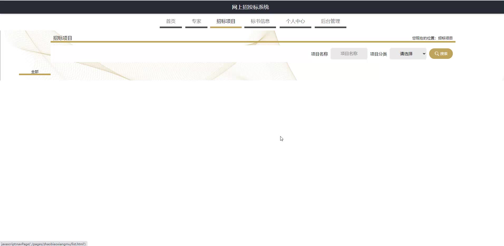Click the 项目分类 label

[379, 54]
